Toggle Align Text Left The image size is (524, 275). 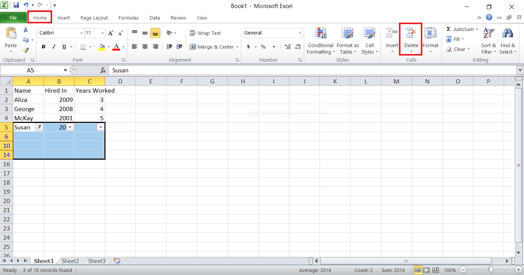135,47
